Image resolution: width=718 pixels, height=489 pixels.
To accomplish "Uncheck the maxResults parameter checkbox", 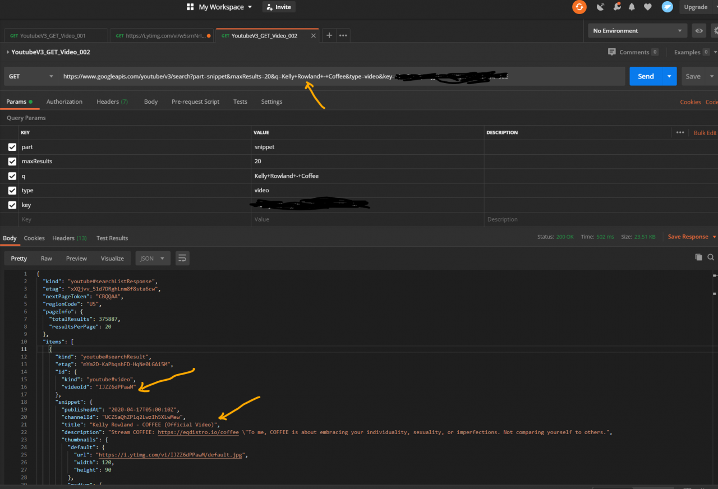I will 12,162.
